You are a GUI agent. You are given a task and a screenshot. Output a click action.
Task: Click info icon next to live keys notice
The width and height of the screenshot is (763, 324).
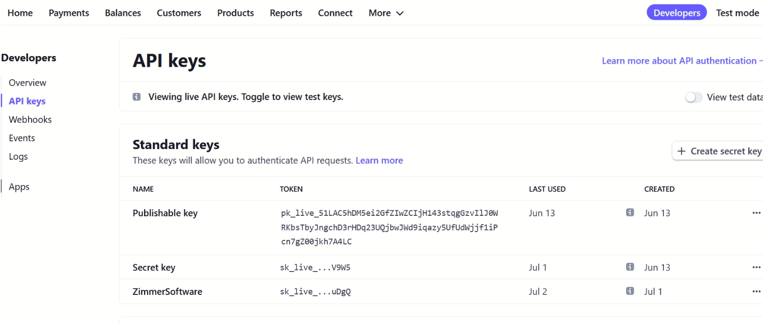point(136,97)
